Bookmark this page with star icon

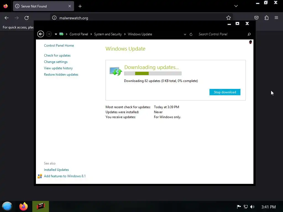(x=229, y=18)
